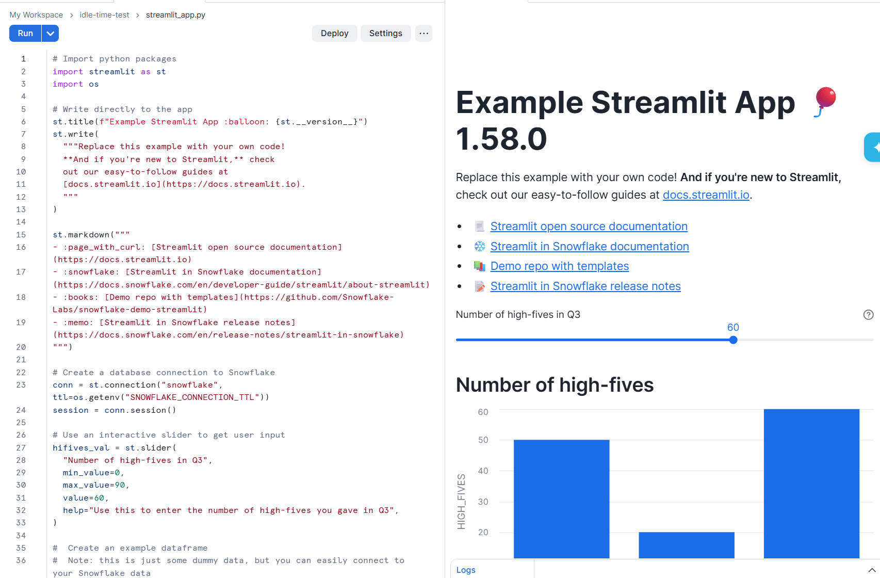Click line number 23 in the editor gutter
Image resolution: width=880 pixels, height=578 pixels.
click(21, 385)
